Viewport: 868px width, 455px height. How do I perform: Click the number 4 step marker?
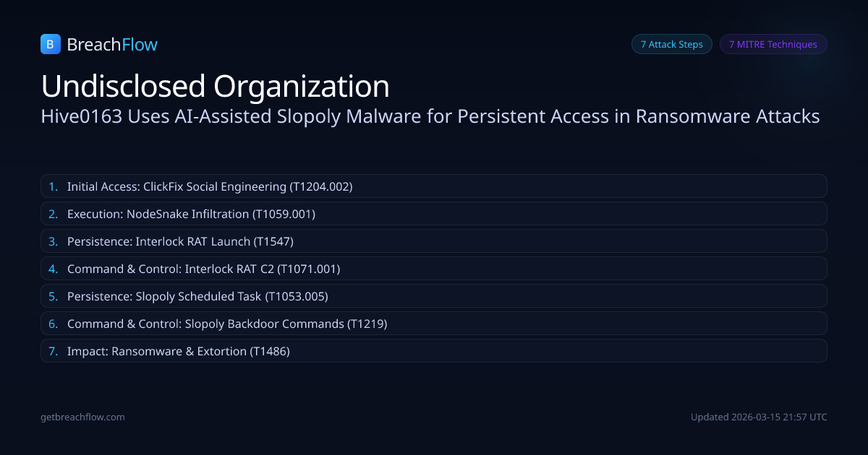point(53,269)
